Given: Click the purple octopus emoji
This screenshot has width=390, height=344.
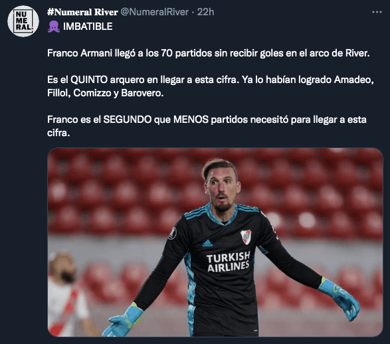Looking at the screenshot, I should click(x=54, y=27).
